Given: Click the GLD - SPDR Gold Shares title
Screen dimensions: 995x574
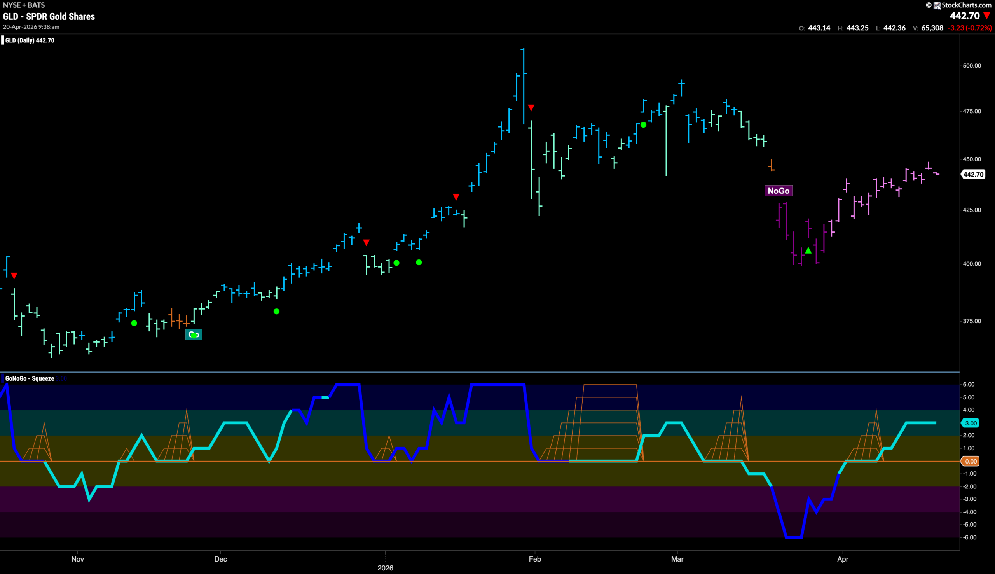Looking at the screenshot, I should pyautogui.click(x=49, y=17).
